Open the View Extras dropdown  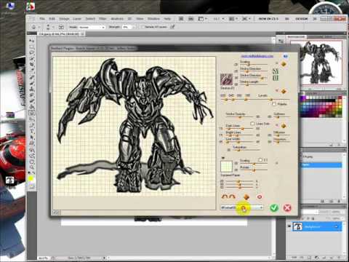pos(202,19)
